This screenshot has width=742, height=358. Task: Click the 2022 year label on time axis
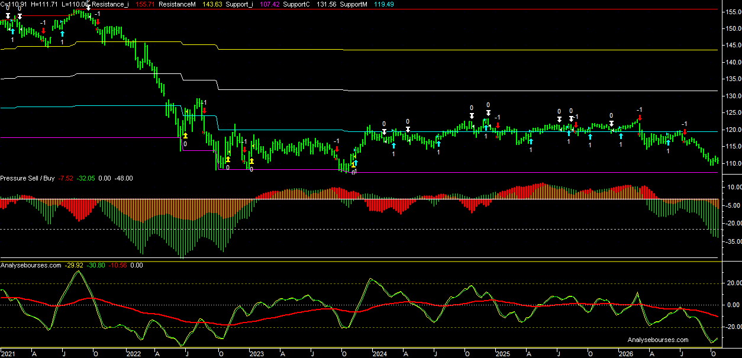point(133,354)
